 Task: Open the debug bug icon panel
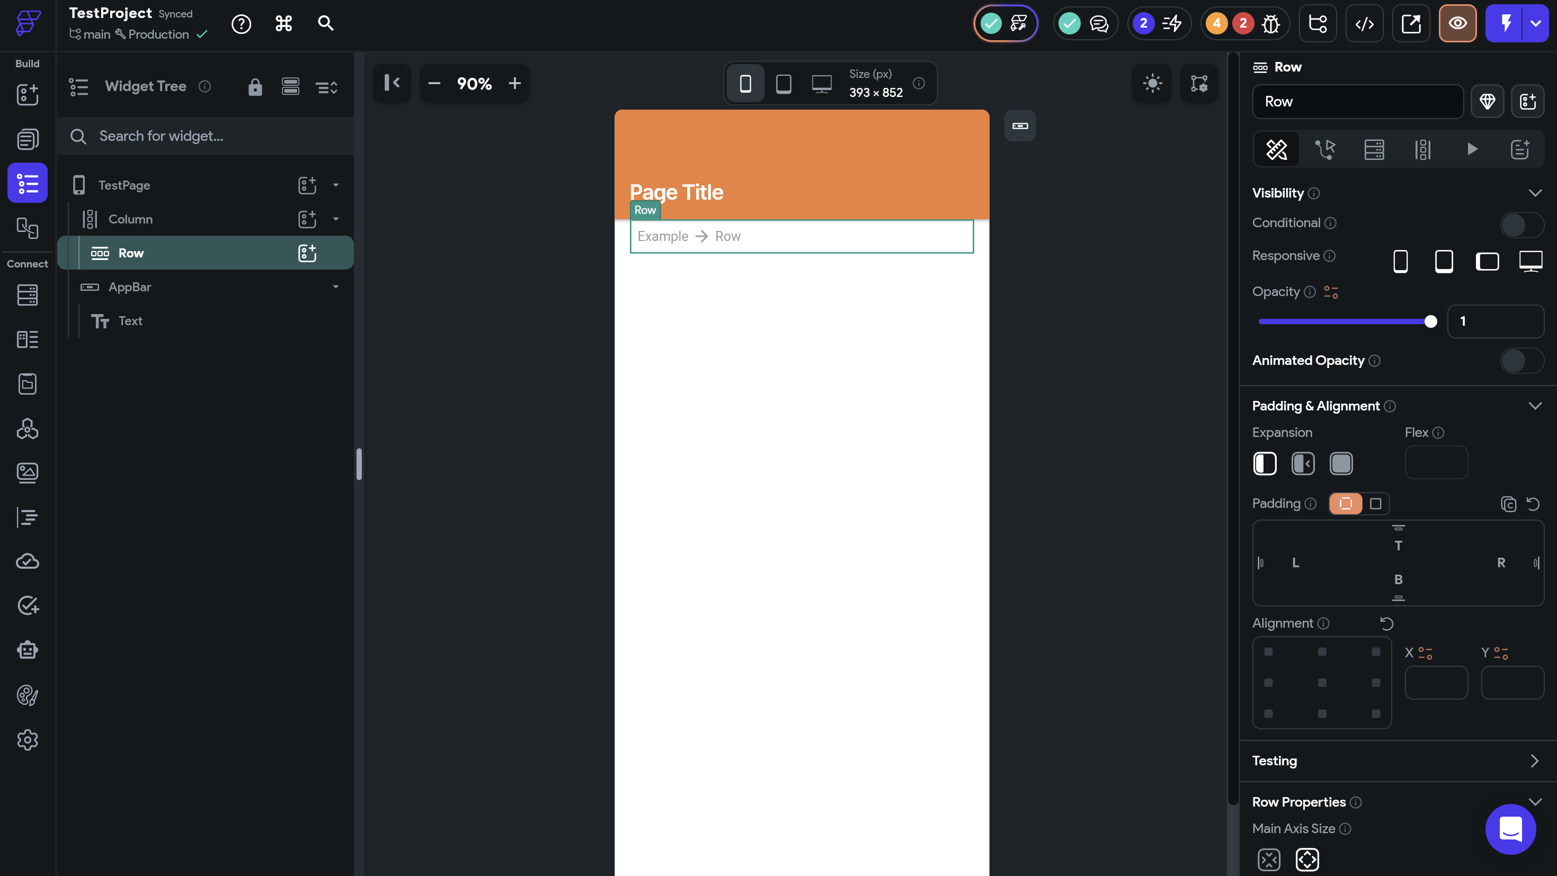(1270, 23)
